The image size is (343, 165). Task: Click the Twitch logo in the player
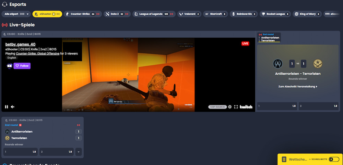point(246,107)
